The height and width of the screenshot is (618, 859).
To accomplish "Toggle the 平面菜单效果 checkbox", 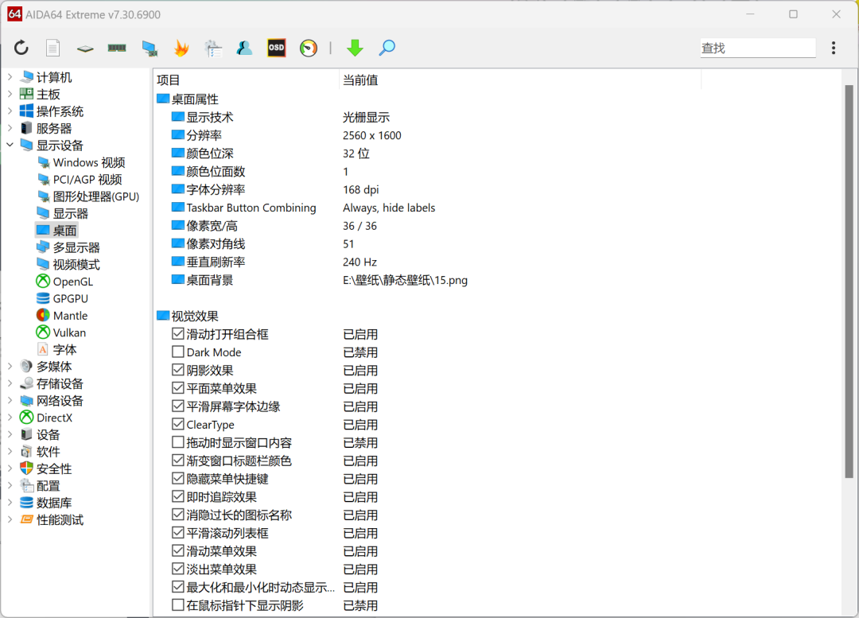I will [177, 388].
